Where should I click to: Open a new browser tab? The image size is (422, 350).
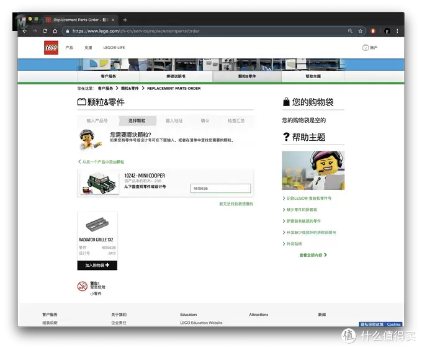pos(125,20)
